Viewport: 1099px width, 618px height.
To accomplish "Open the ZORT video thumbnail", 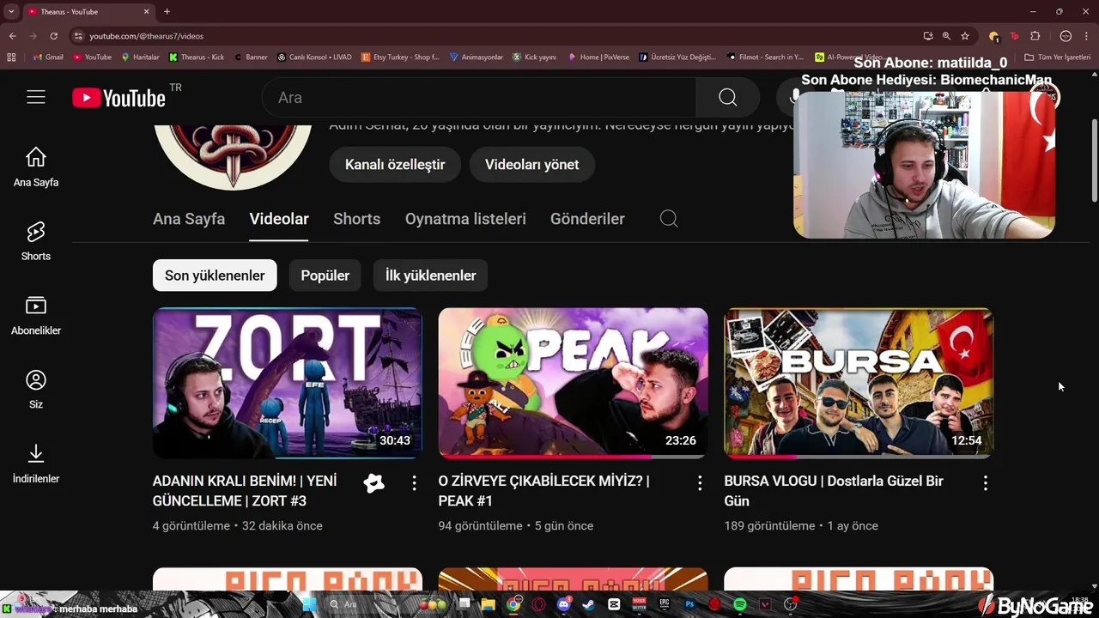I will [x=288, y=383].
